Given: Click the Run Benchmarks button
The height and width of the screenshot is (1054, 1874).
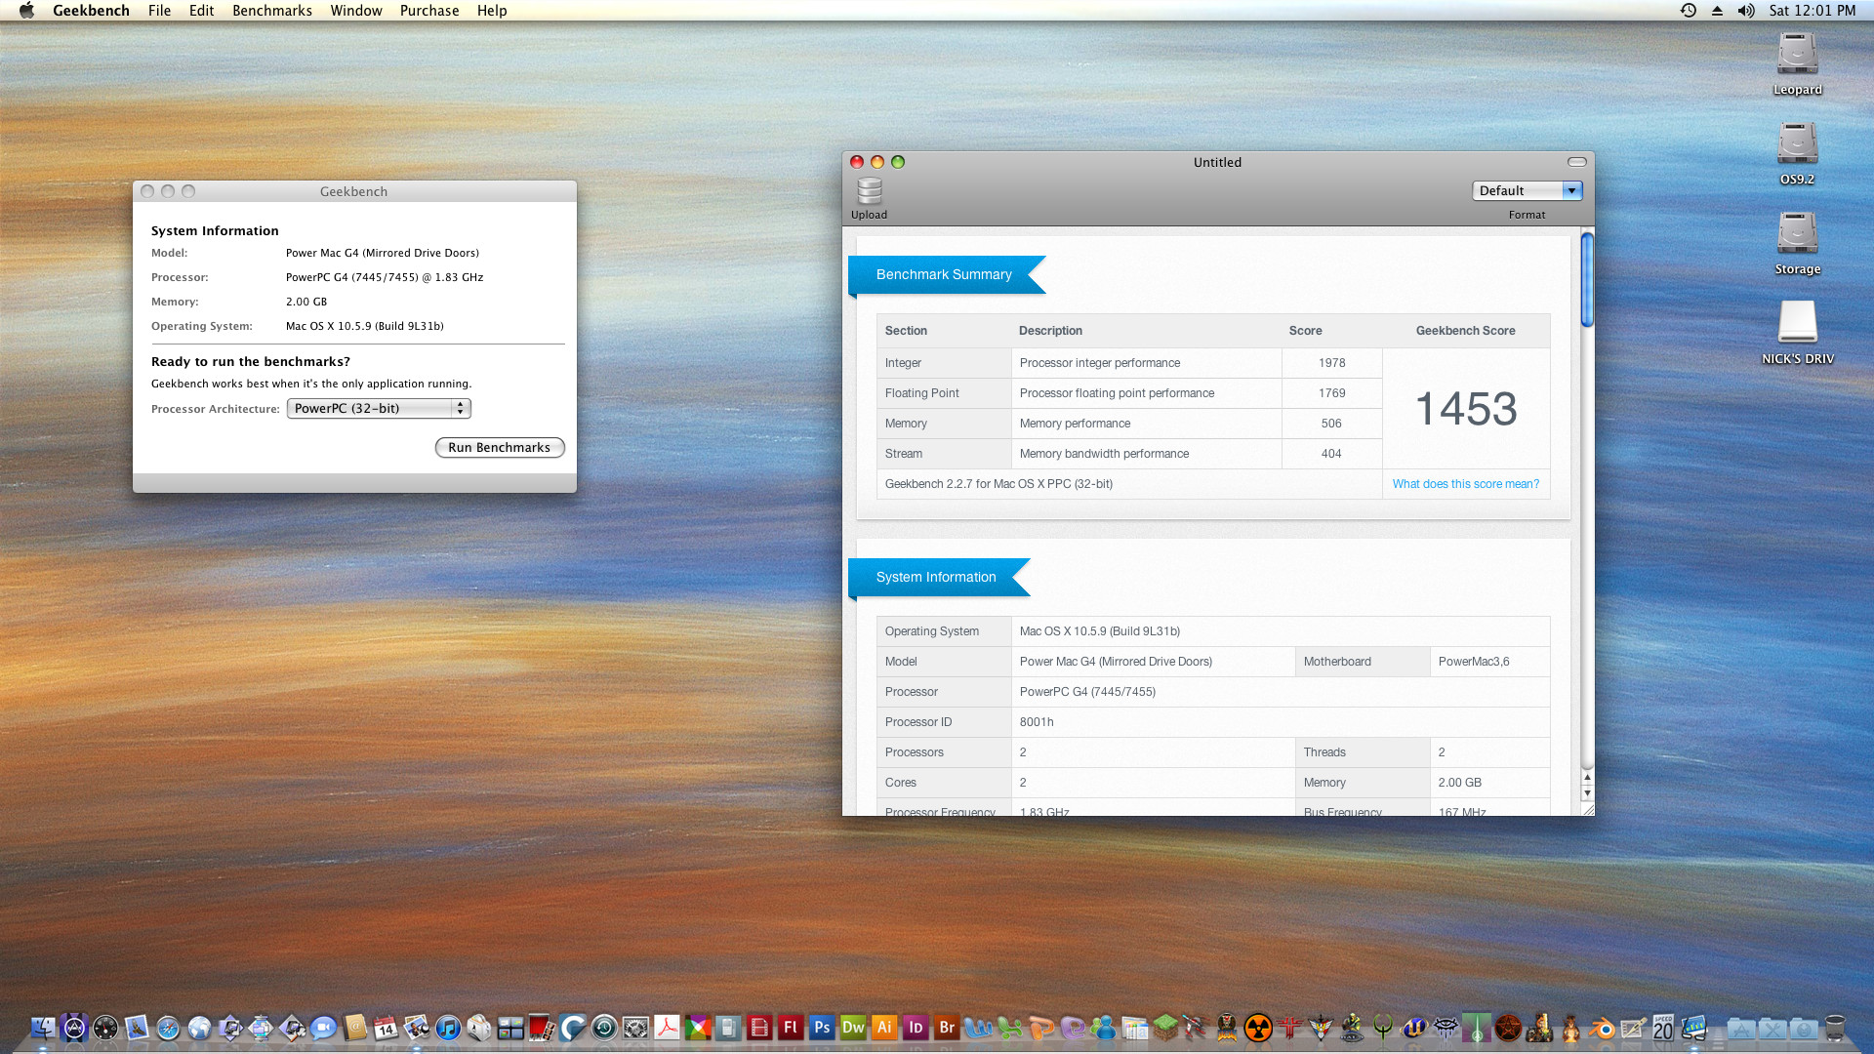Looking at the screenshot, I should [499, 448].
